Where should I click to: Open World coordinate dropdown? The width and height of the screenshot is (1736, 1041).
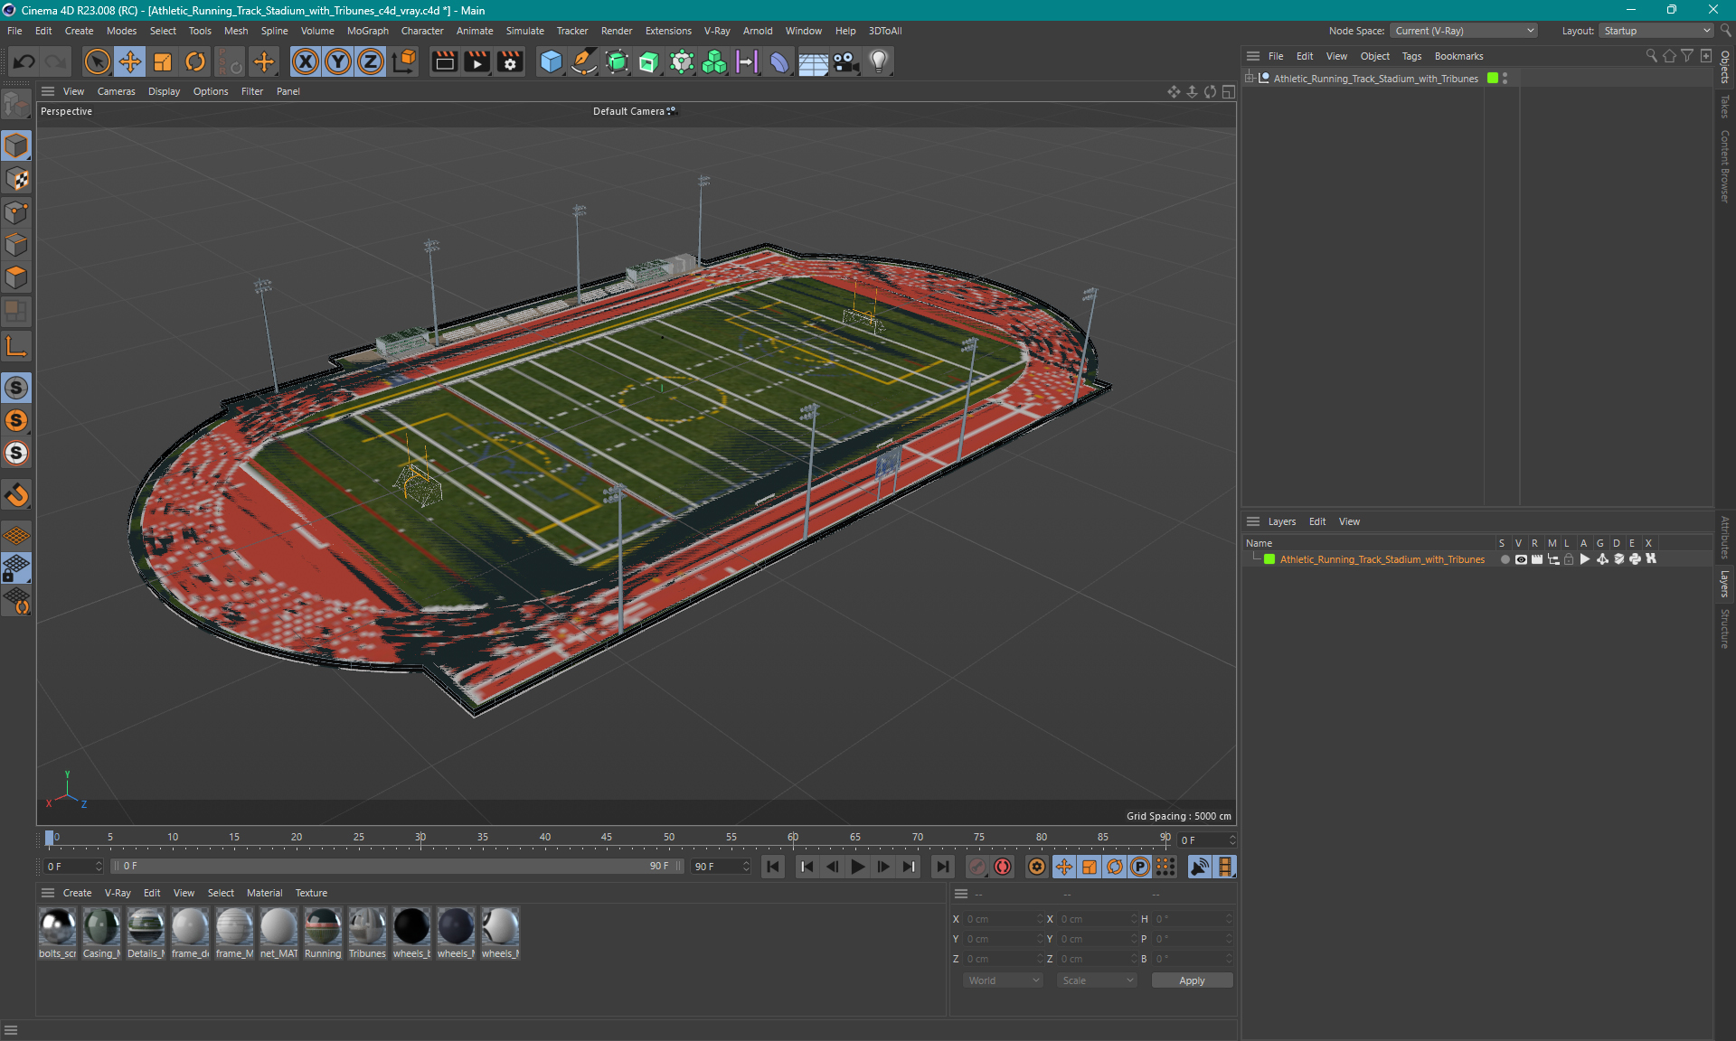pos(1003,980)
